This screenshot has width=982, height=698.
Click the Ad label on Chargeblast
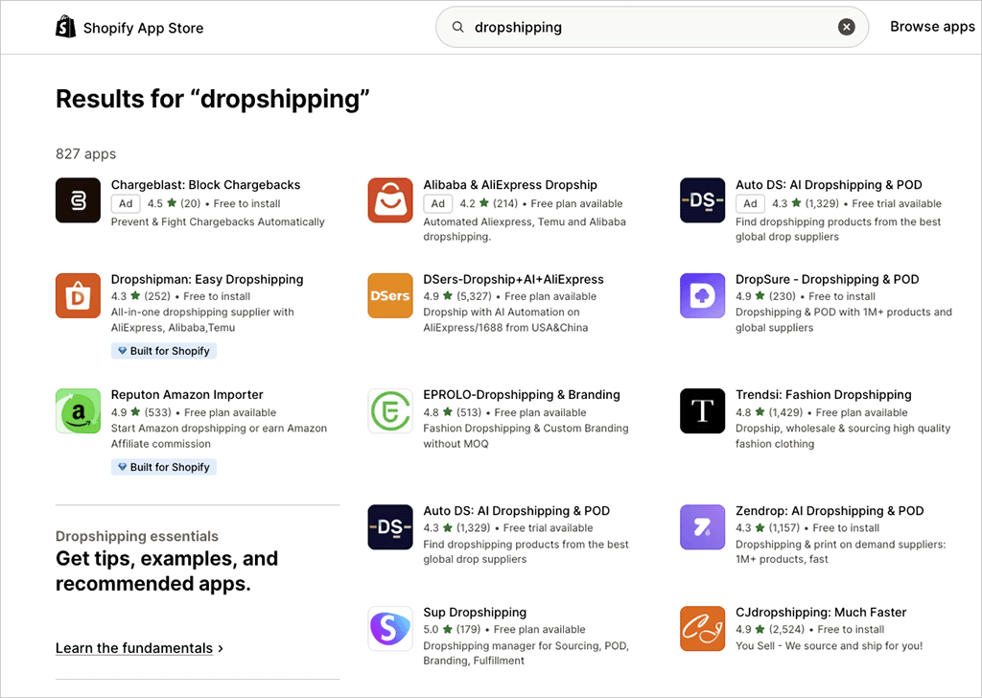point(126,203)
